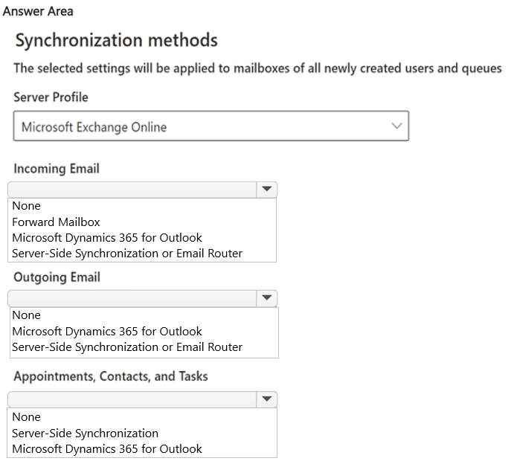The height and width of the screenshot is (464, 514).
Task: Choose Server-Side Synchronization for Appointments, Contacts, and Tasks
Action: [85, 434]
